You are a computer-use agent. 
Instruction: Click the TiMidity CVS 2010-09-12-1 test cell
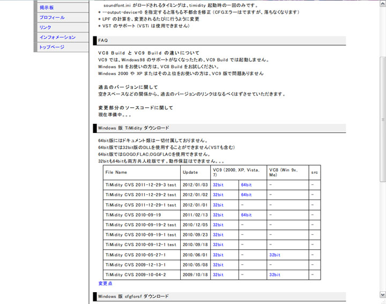coord(142,244)
